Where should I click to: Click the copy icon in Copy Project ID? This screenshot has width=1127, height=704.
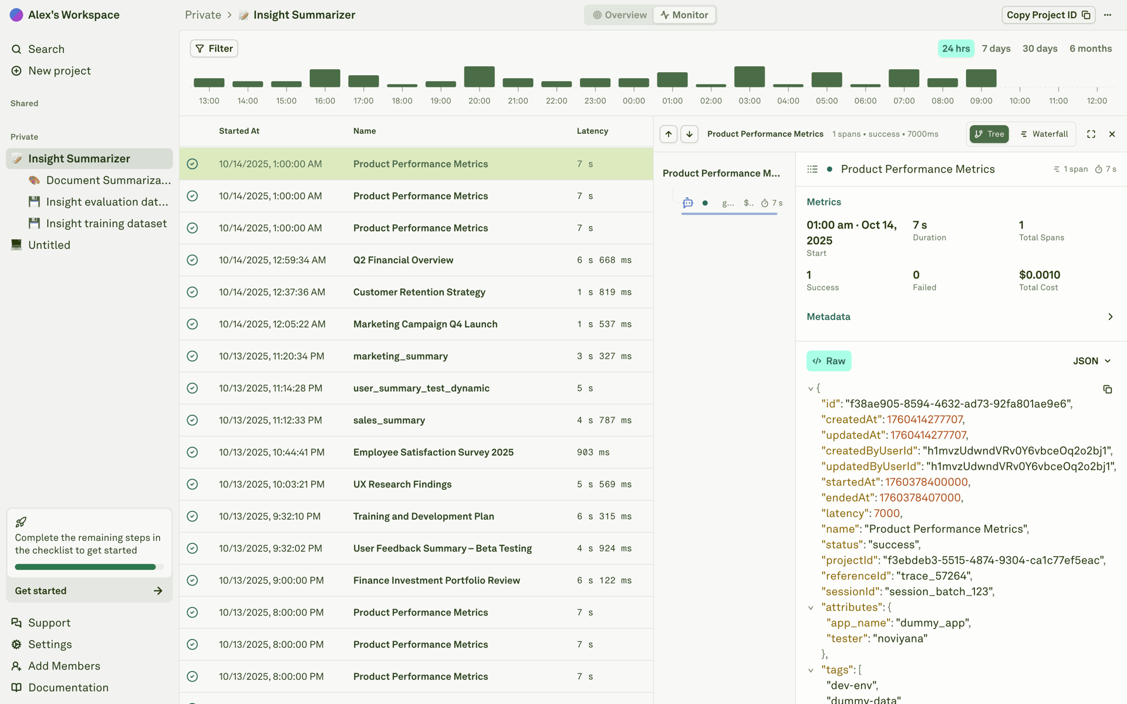[x=1086, y=15]
